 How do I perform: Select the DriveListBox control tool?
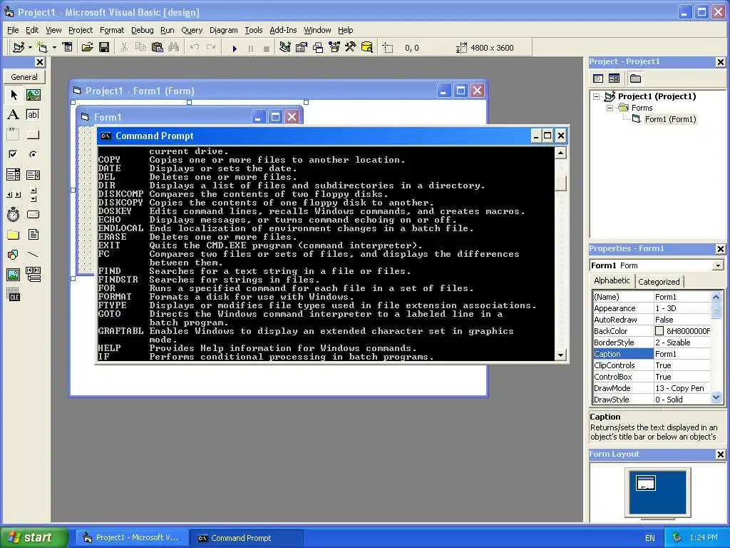[33, 214]
